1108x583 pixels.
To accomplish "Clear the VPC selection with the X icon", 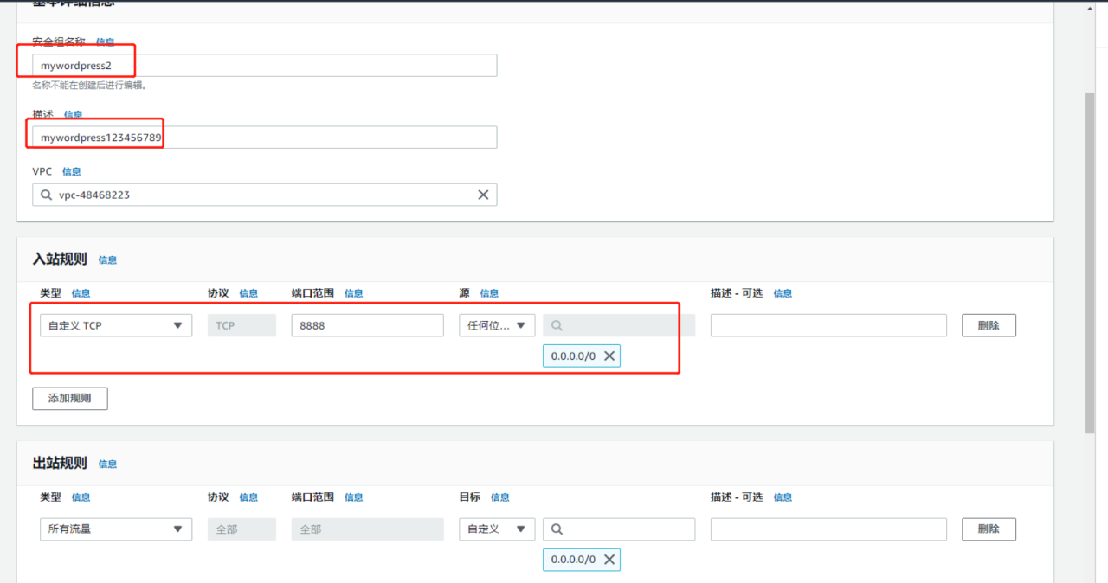I will pos(483,194).
